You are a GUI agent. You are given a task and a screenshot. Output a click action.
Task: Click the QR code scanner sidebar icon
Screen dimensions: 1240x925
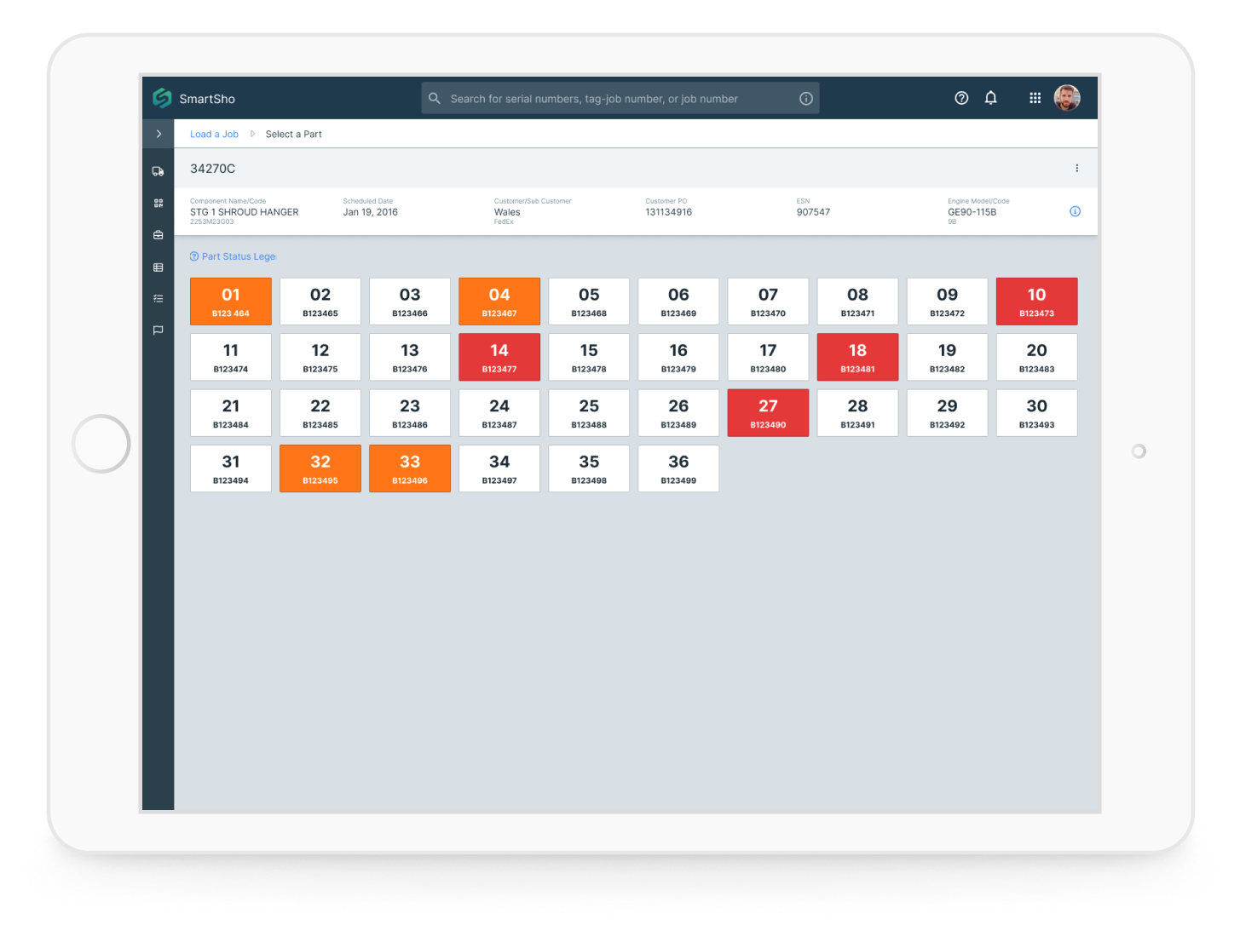coord(158,204)
